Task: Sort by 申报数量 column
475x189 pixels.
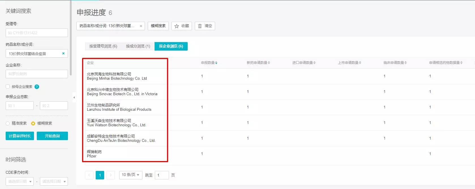Action: (x=209, y=63)
